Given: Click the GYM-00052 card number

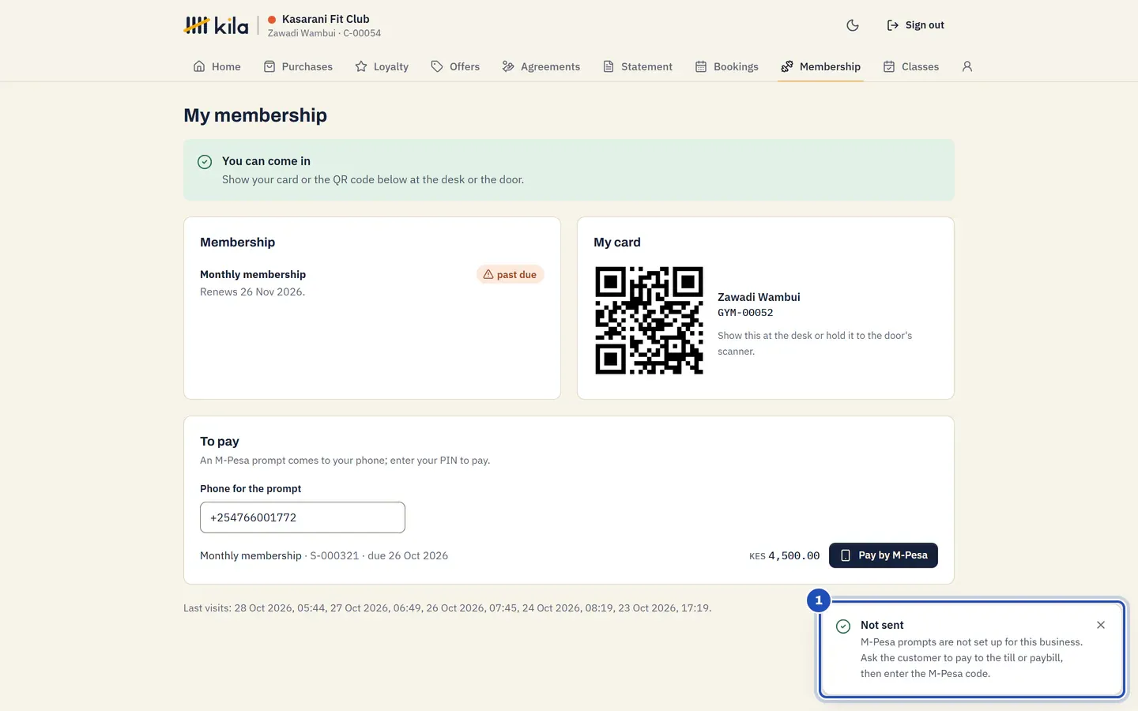Looking at the screenshot, I should pyautogui.click(x=745, y=313).
